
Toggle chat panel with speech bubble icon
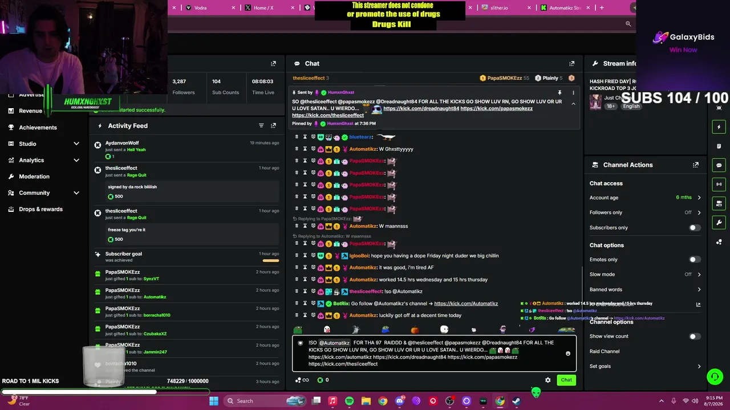[719, 165]
